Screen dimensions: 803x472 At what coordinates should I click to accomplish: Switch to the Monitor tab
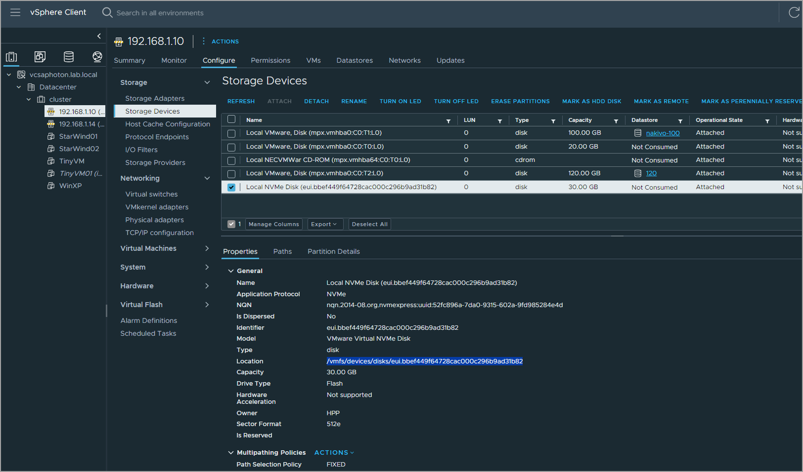click(174, 60)
